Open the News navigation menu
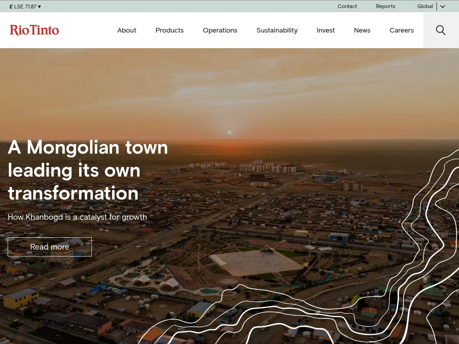 point(362,30)
